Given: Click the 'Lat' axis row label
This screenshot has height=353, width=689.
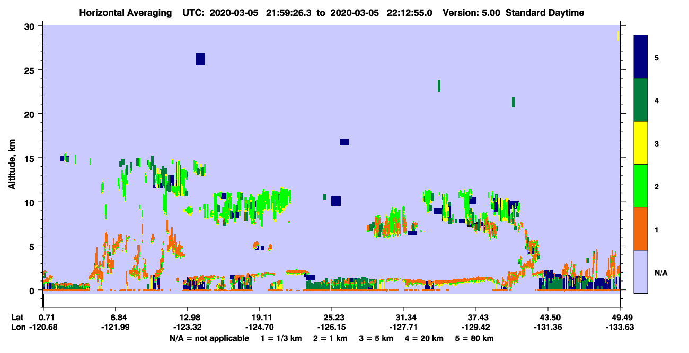Looking at the screenshot, I should [x=17, y=317].
